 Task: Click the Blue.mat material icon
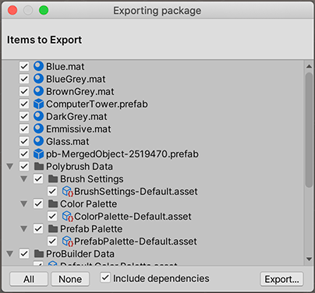(38, 66)
